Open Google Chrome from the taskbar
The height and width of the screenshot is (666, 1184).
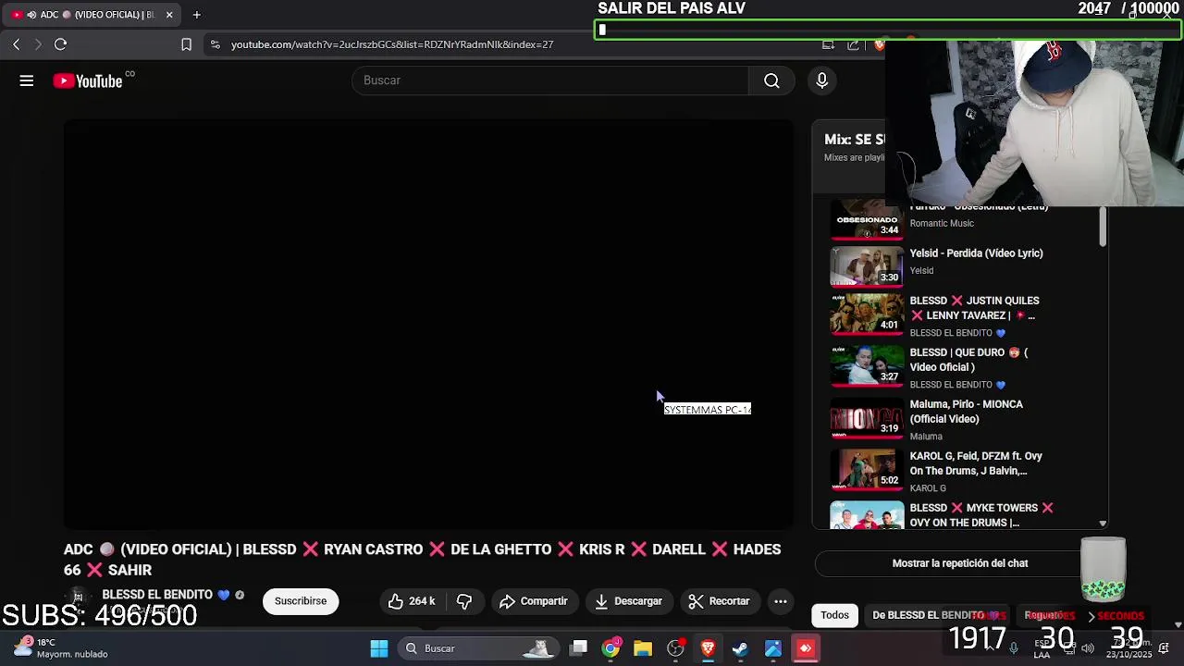(x=610, y=648)
